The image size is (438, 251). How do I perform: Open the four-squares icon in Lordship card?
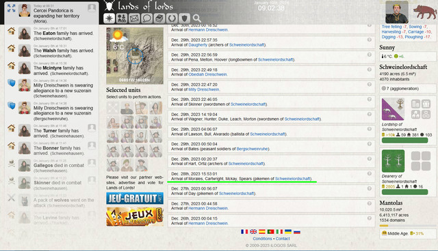[426, 114]
